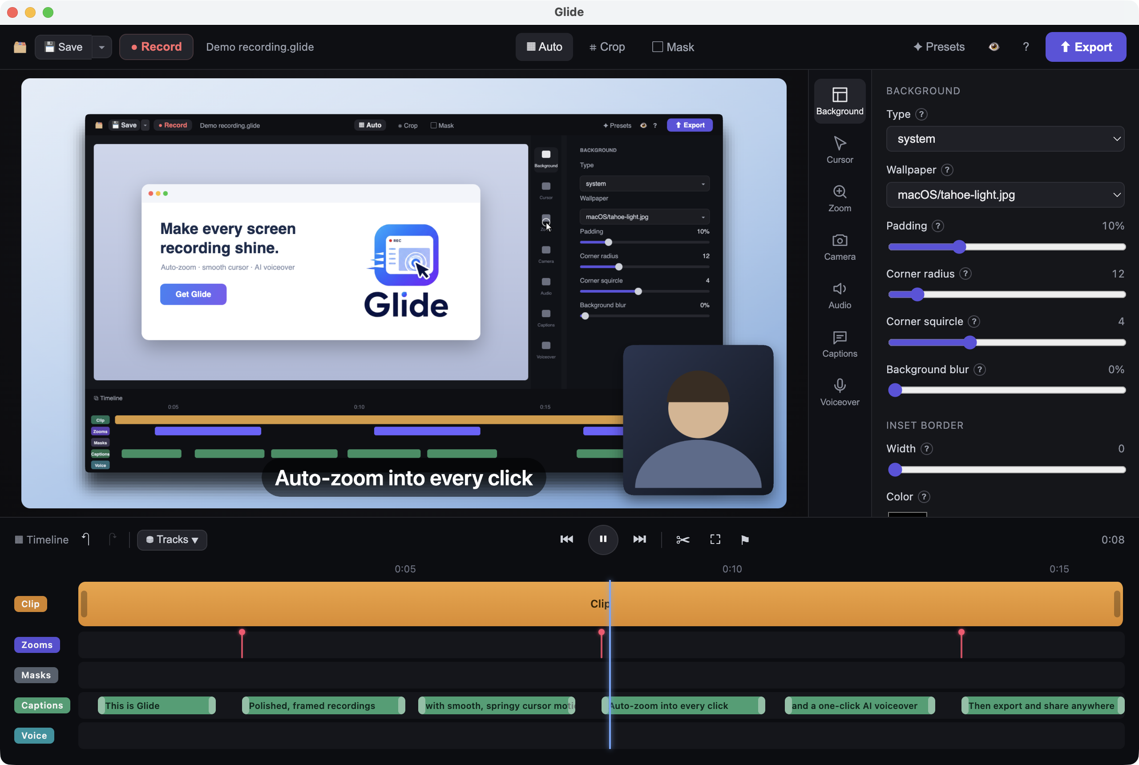Show help for Corner squircle setting
Screen dimensions: 1139x765
click(x=974, y=322)
